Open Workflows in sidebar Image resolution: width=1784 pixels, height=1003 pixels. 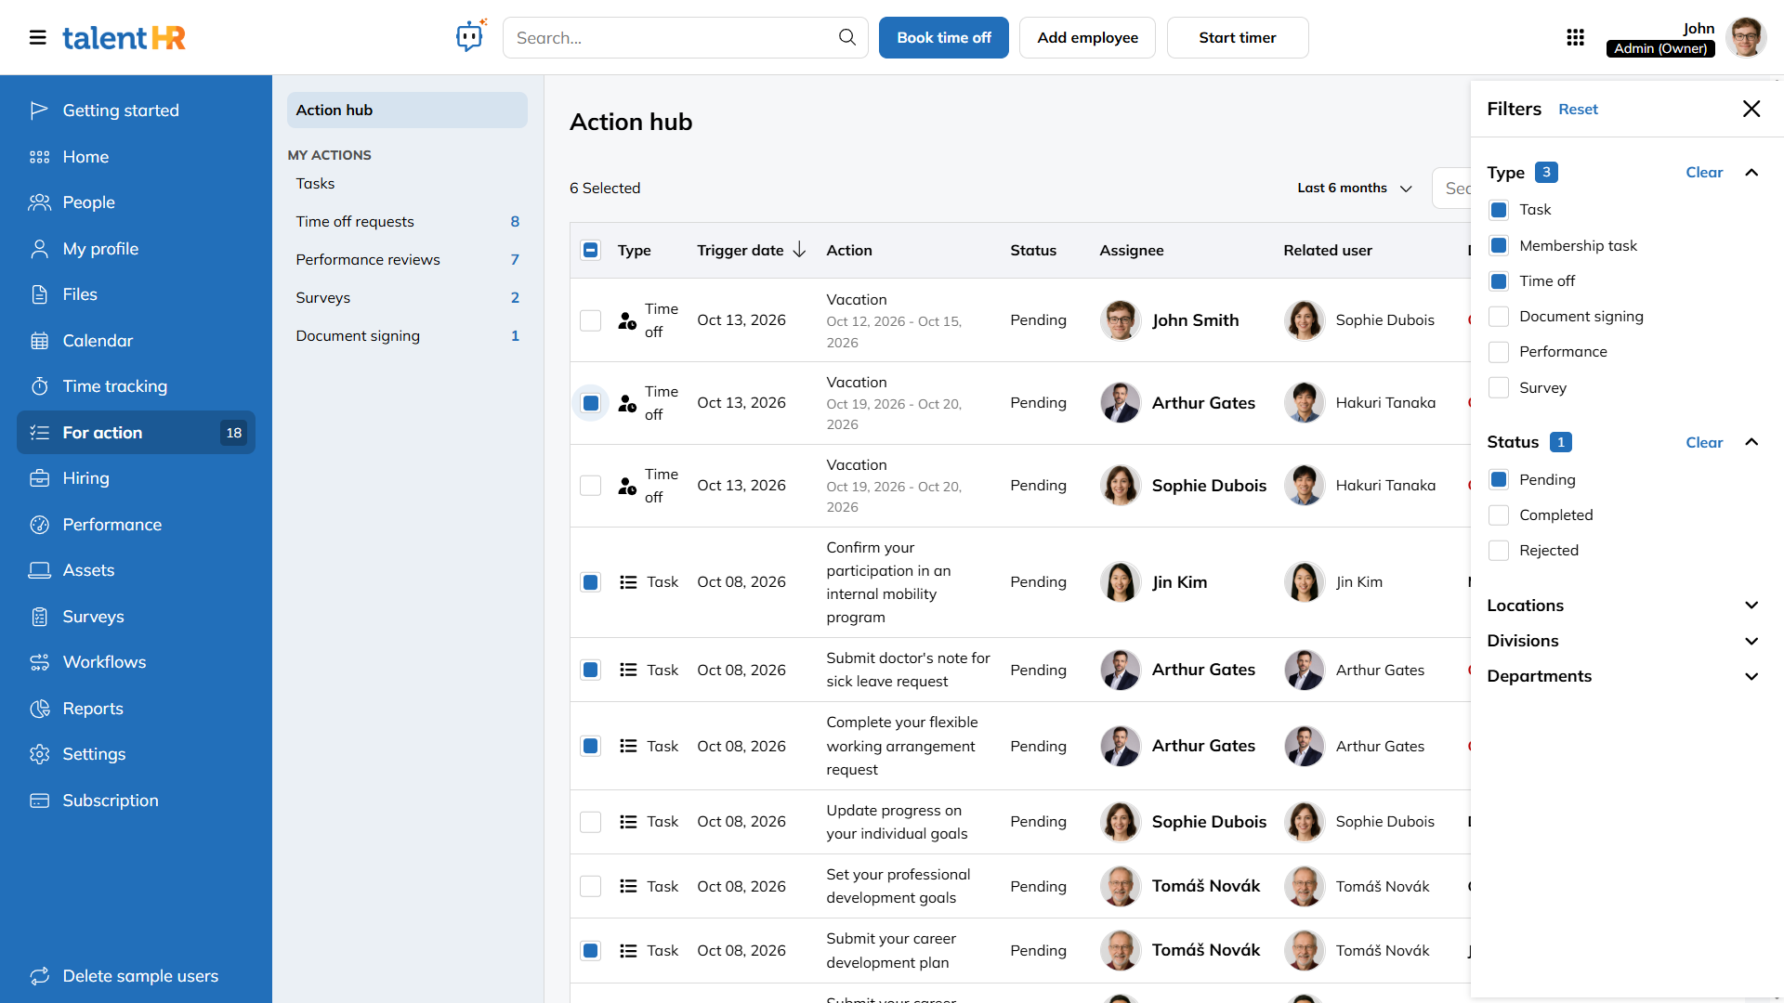(x=136, y=662)
